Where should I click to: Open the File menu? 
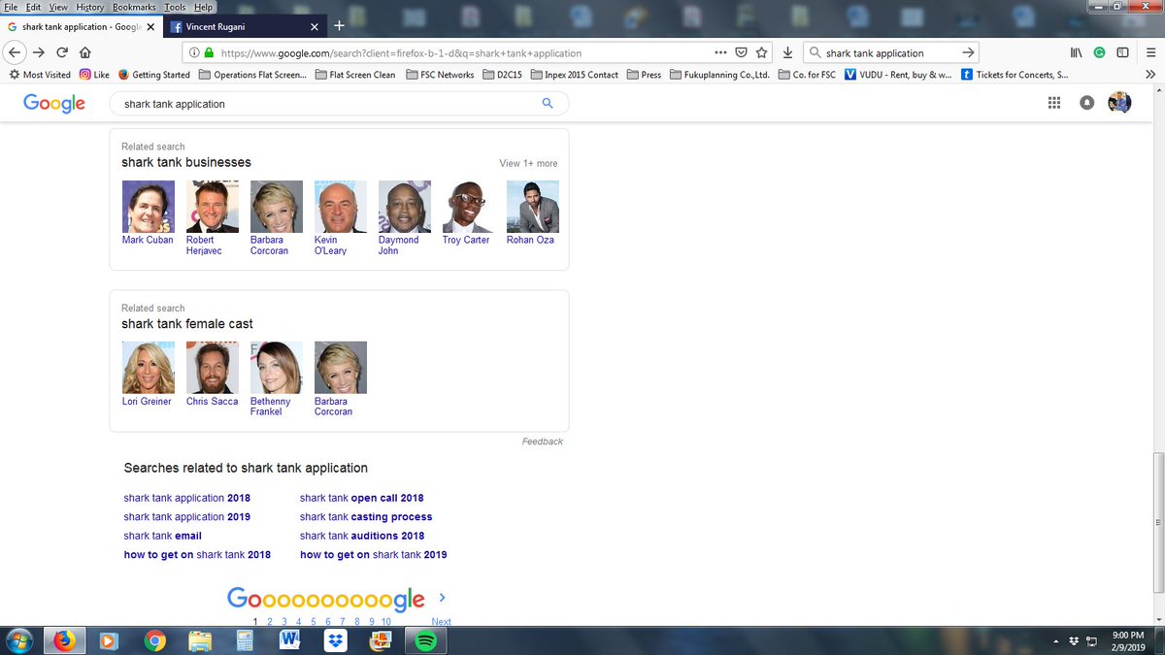[13, 7]
